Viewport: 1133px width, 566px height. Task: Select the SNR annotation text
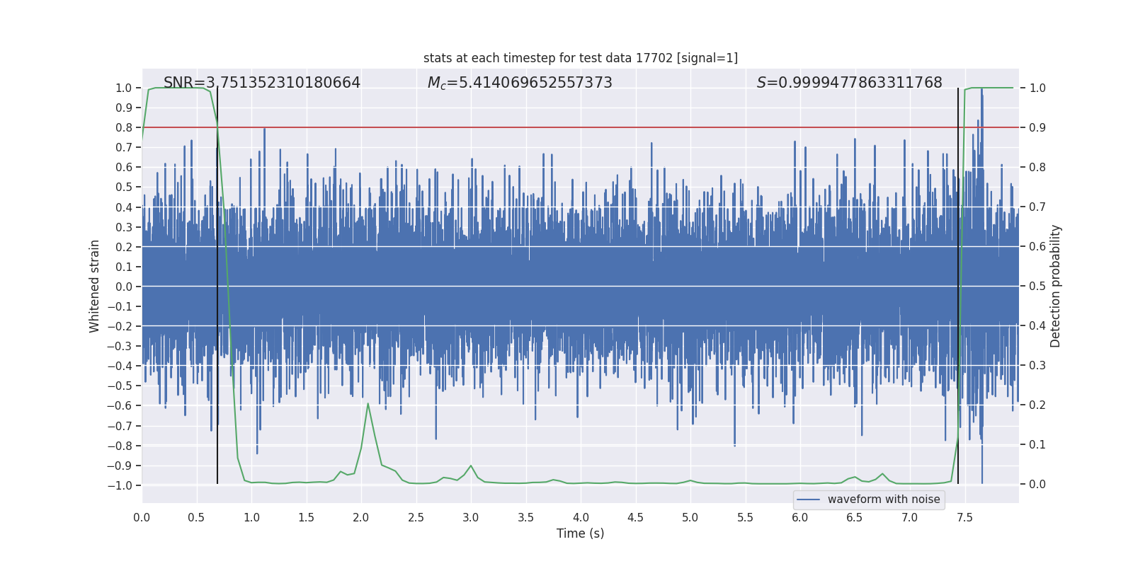pyautogui.click(x=261, y=83)
